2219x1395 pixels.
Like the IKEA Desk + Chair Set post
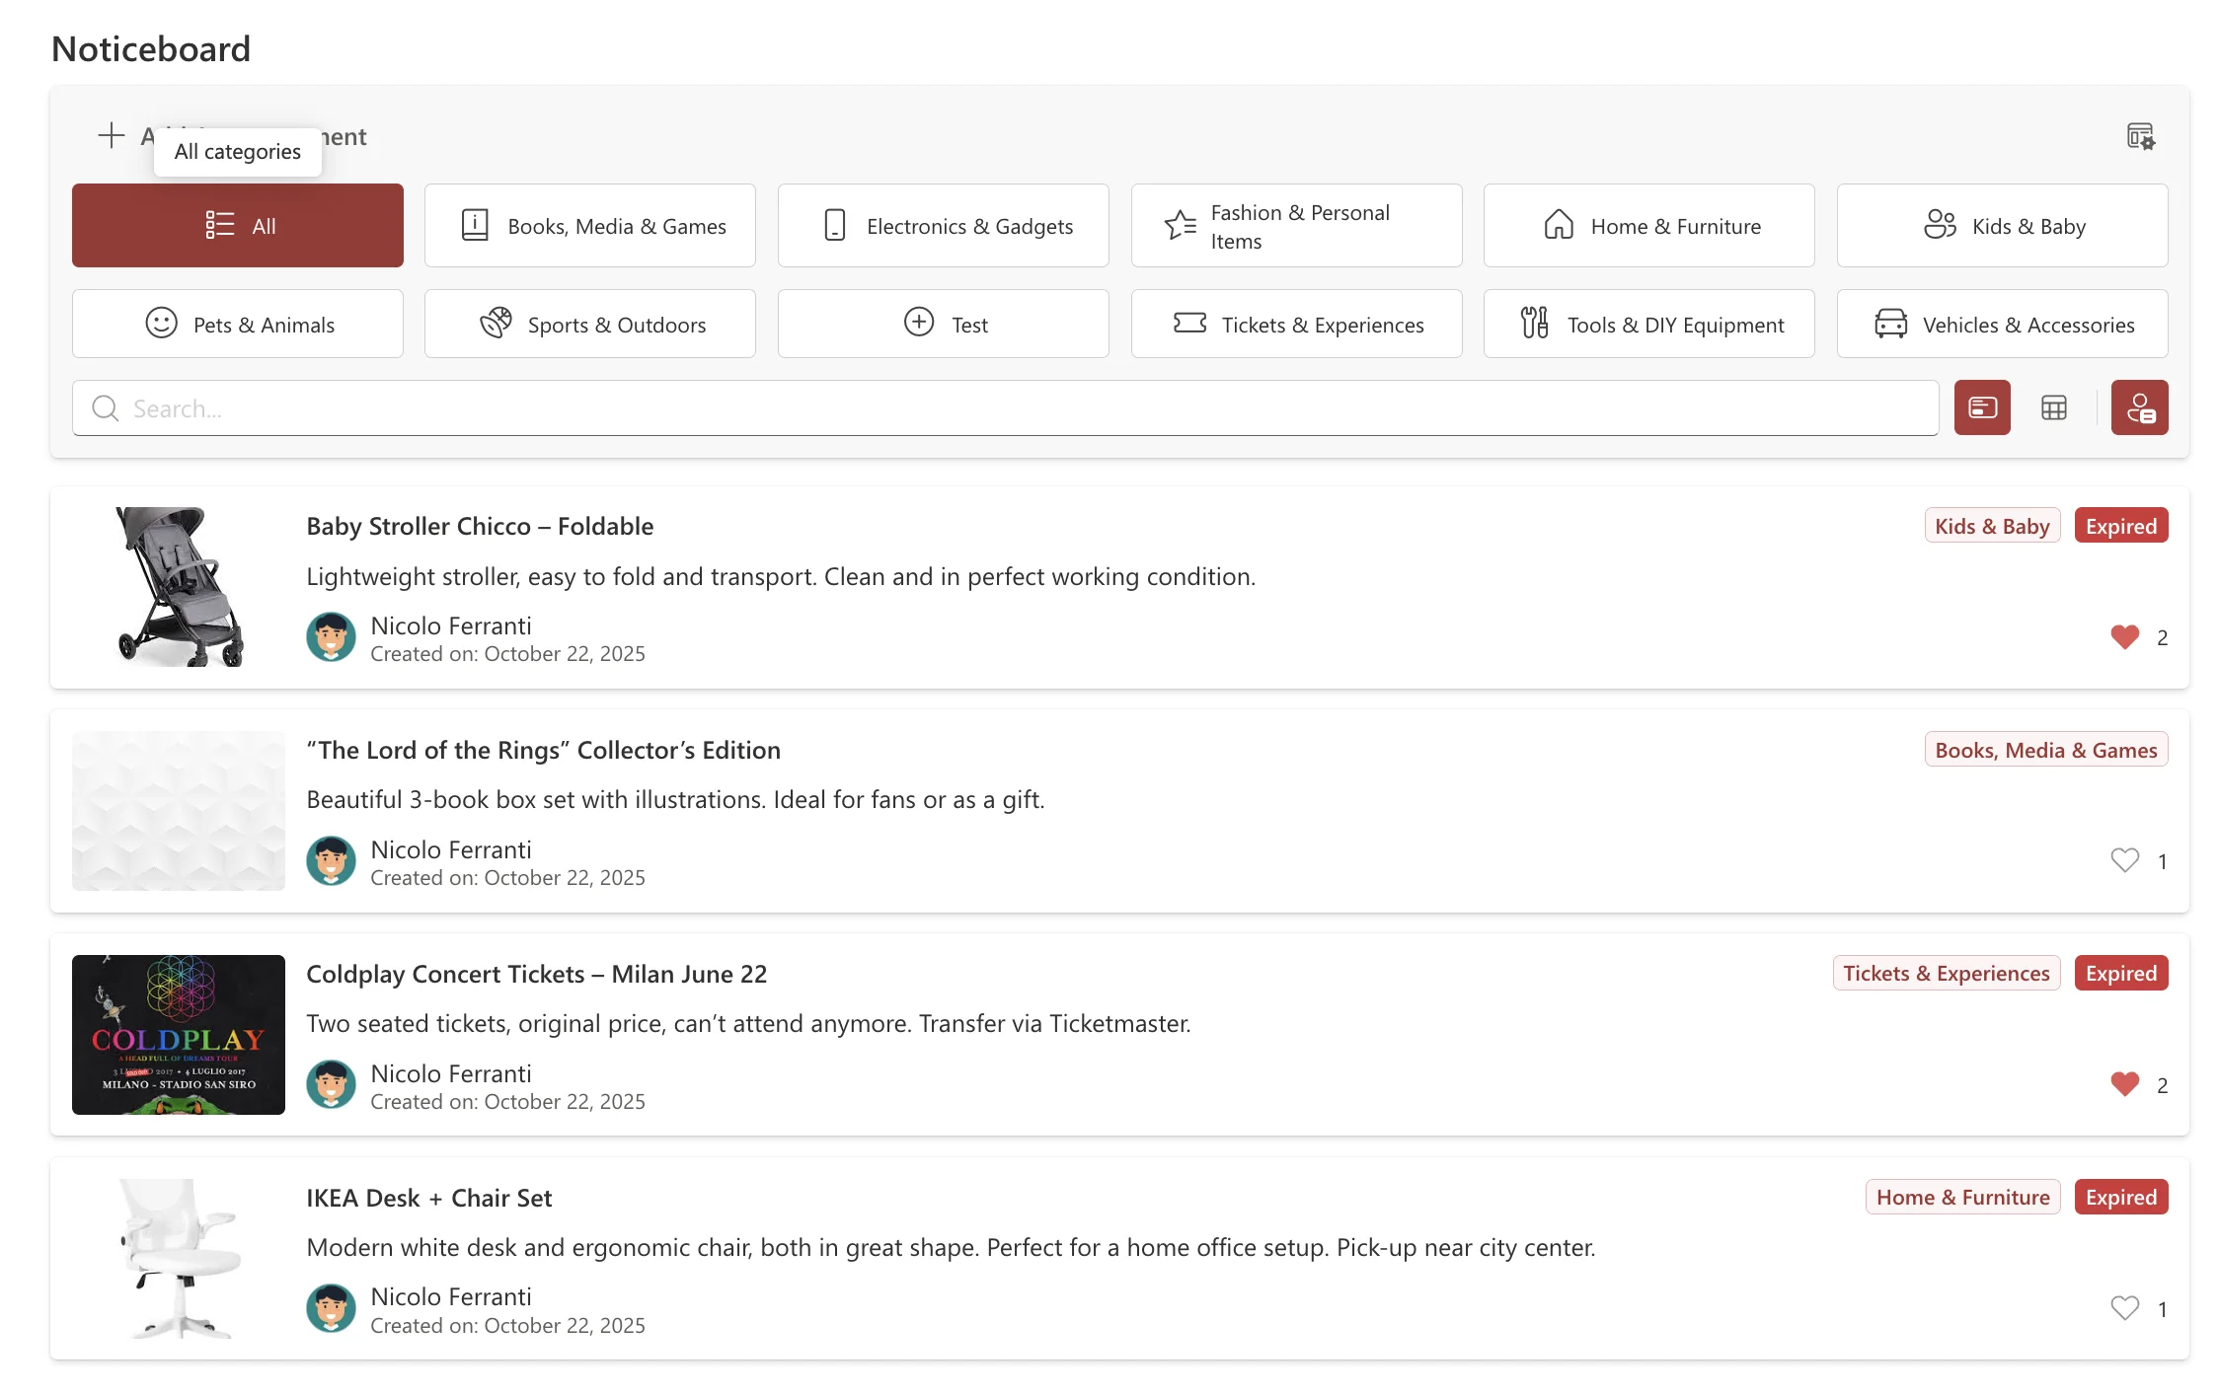(2123, 1308)
